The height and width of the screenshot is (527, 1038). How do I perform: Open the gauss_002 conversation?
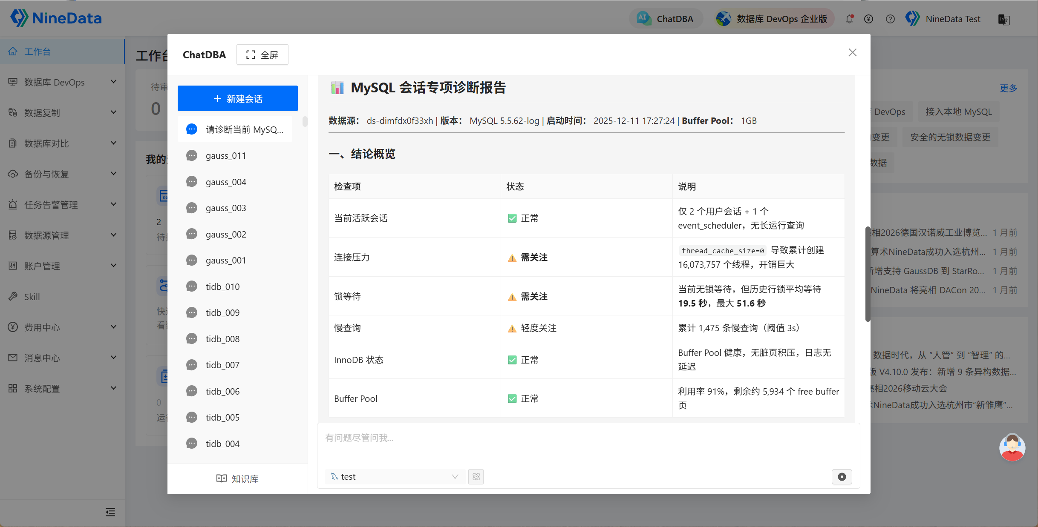[235, 235]
